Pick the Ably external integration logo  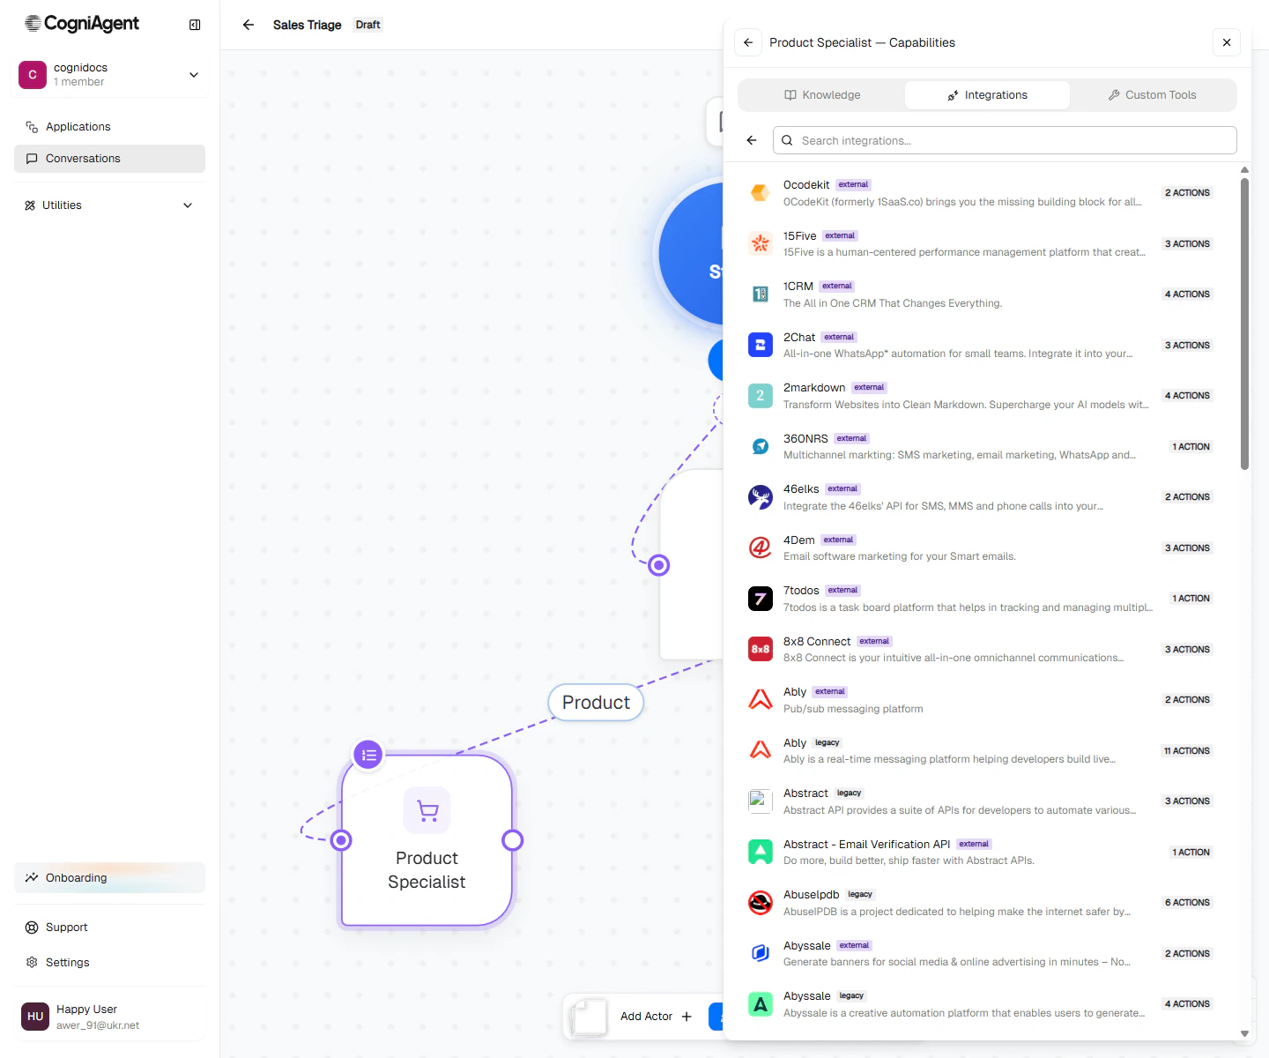761,699
